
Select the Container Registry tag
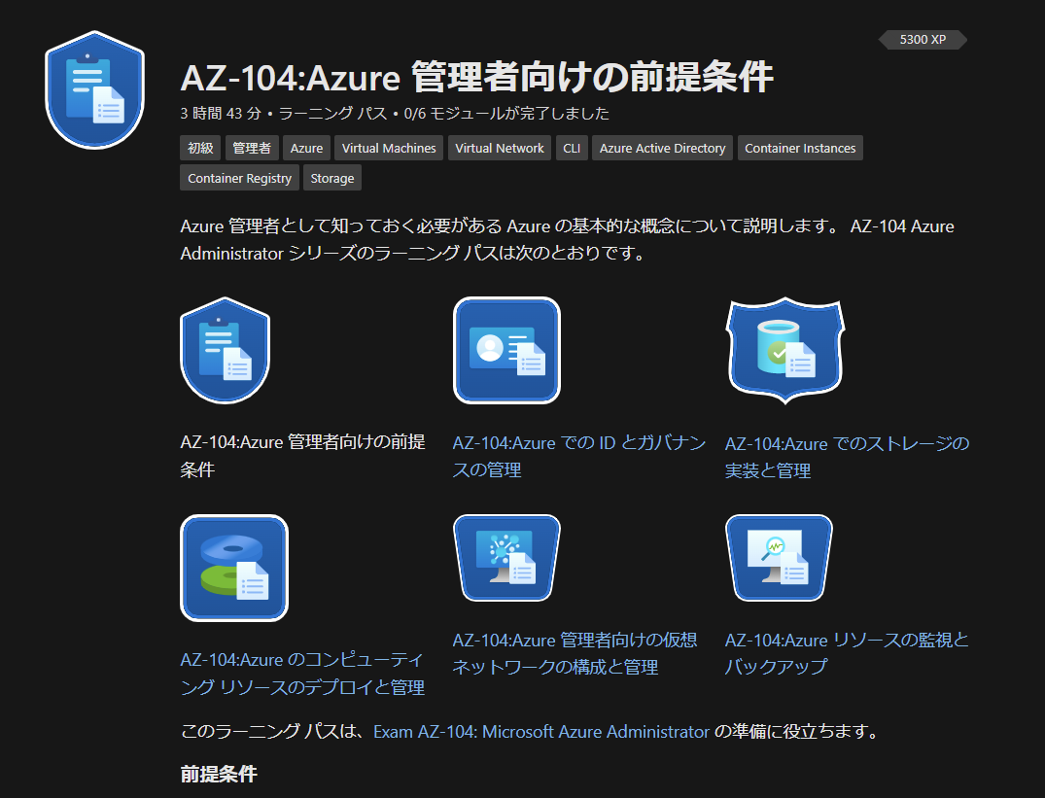[x=239, y=178]
